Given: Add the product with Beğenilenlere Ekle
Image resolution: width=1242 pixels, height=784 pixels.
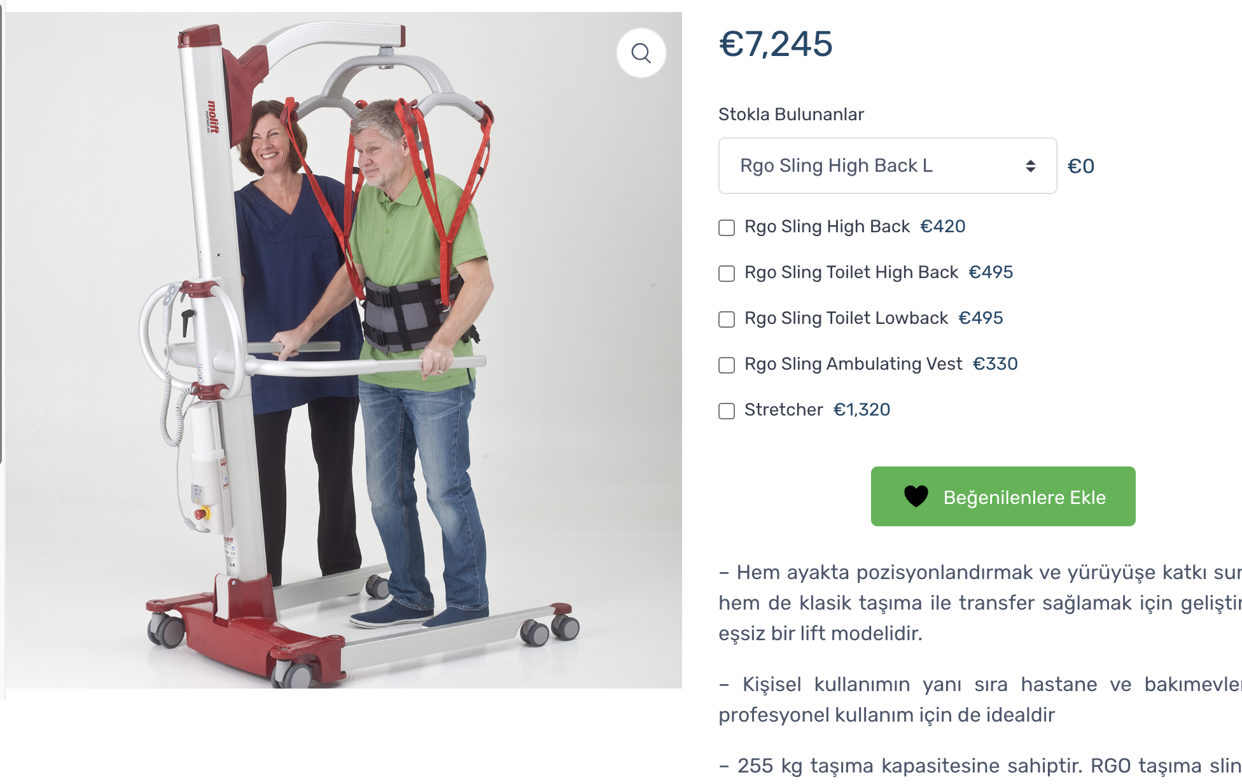Looking at the screenshot, I should tap(1003, 496).
